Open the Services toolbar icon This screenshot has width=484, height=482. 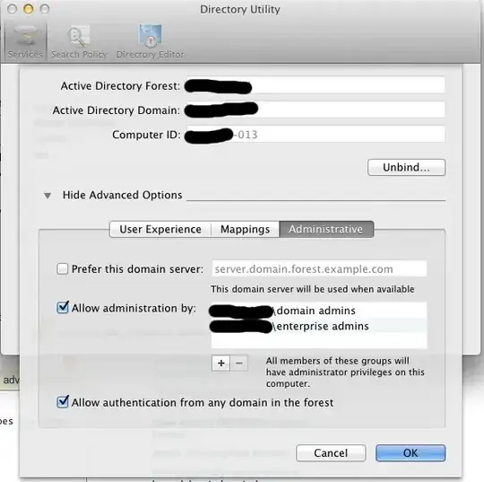(25, 42)
